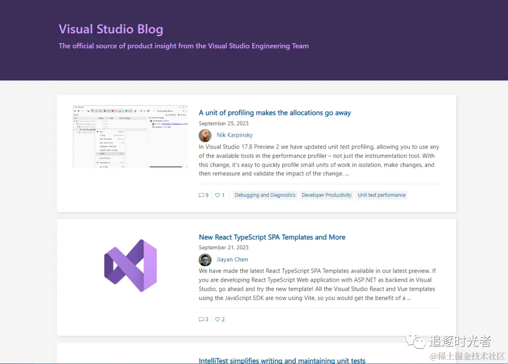Select the Developer Productivity tag
Screen dimensions: 508x364
pyautogui.click(x=326, y=195)
